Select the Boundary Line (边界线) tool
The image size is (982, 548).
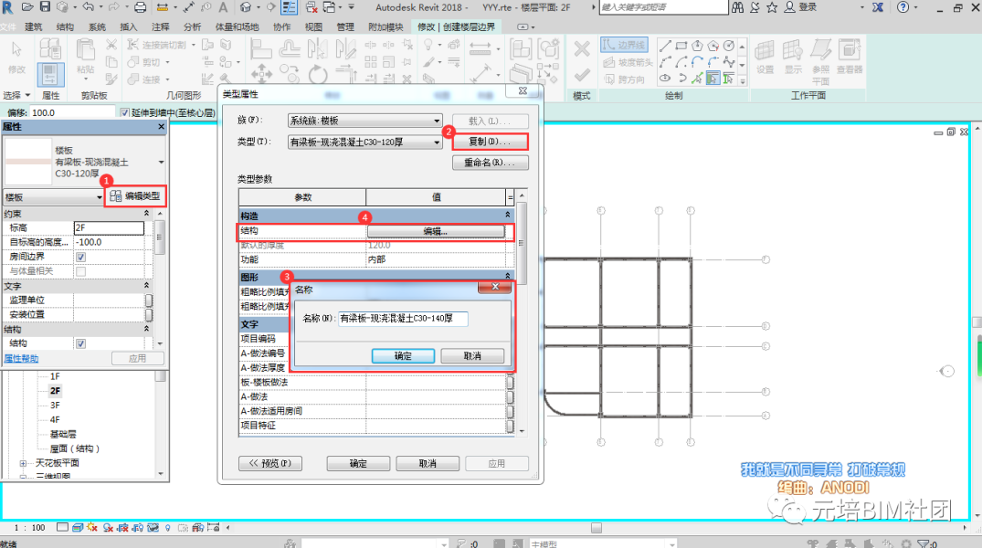click(625, 45)
